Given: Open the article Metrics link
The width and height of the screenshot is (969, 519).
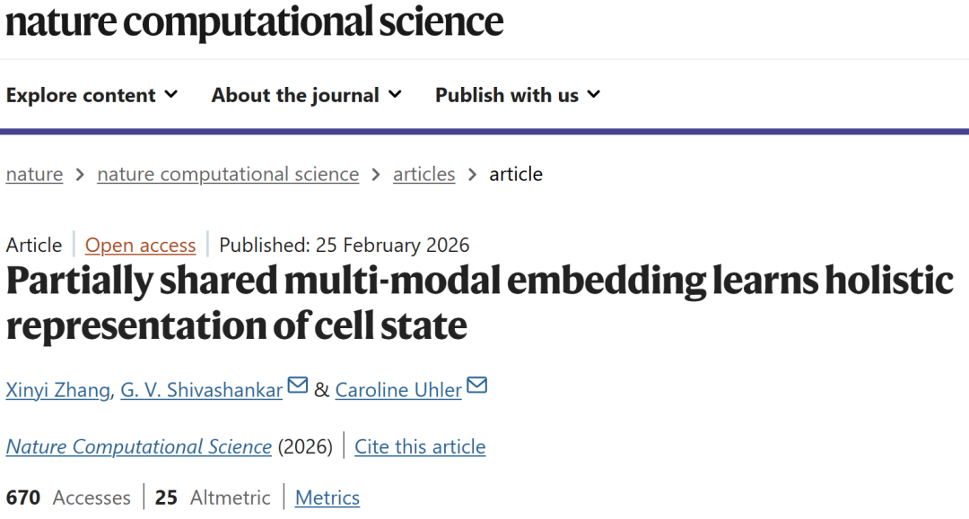Looking at the screenshot, I should coord(327,497).
